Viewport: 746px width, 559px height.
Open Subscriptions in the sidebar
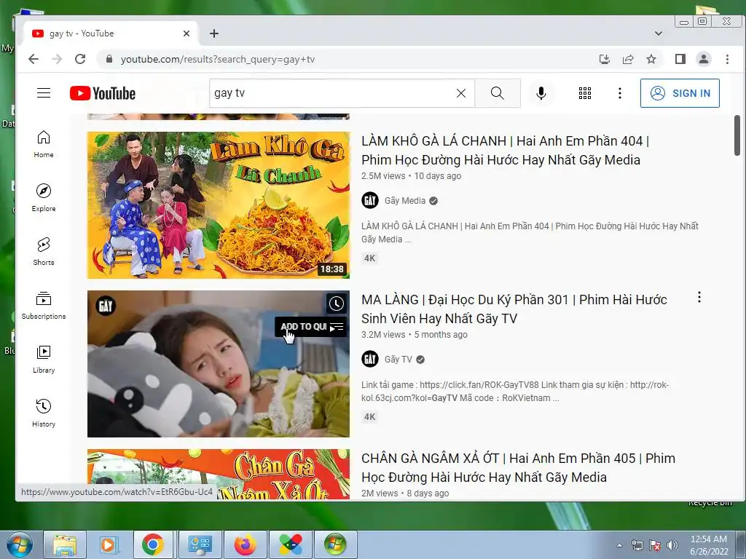[x=44, y=305]
